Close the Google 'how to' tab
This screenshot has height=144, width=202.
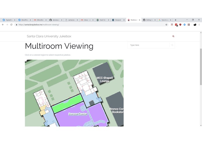click(171, 20)
